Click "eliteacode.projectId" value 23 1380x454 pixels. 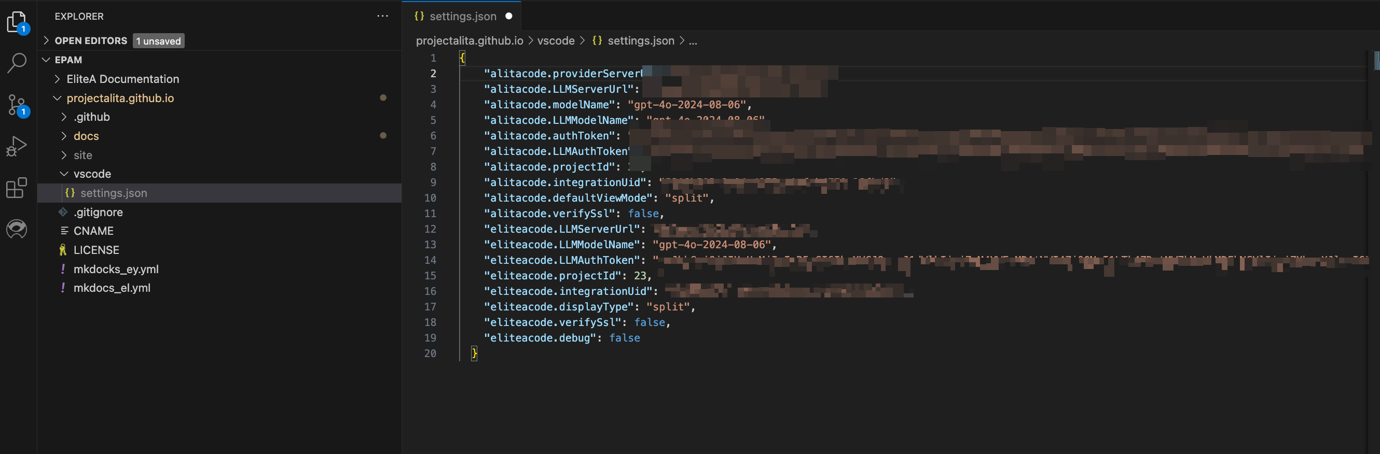640,276
